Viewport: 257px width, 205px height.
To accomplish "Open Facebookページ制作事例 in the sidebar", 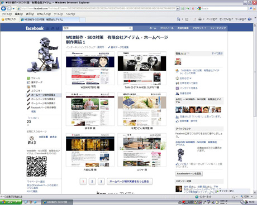I will [44, 108].
